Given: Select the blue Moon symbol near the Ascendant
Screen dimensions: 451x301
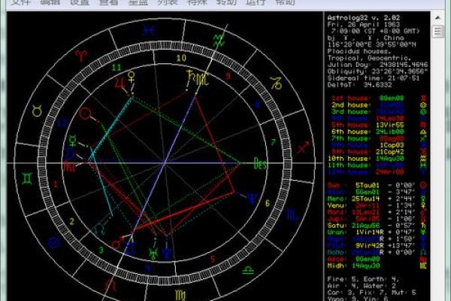Looking at the screenshot, I should click(x=70, y=154).
